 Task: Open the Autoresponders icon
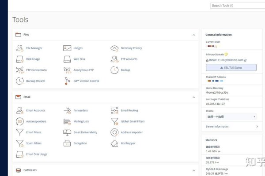click(x=19, y=121)
